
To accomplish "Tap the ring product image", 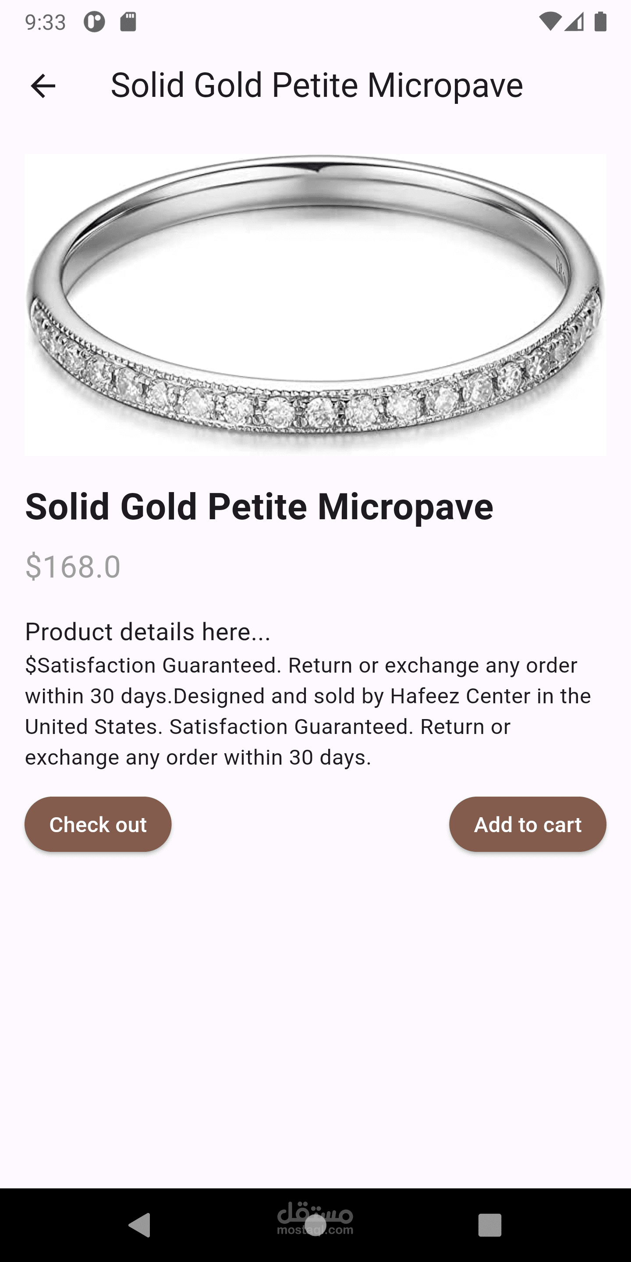I will [x=315, y=305].
